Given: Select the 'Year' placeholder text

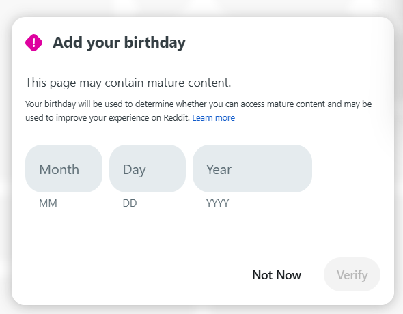Looking at the screenshot, I should click(219, 169).
